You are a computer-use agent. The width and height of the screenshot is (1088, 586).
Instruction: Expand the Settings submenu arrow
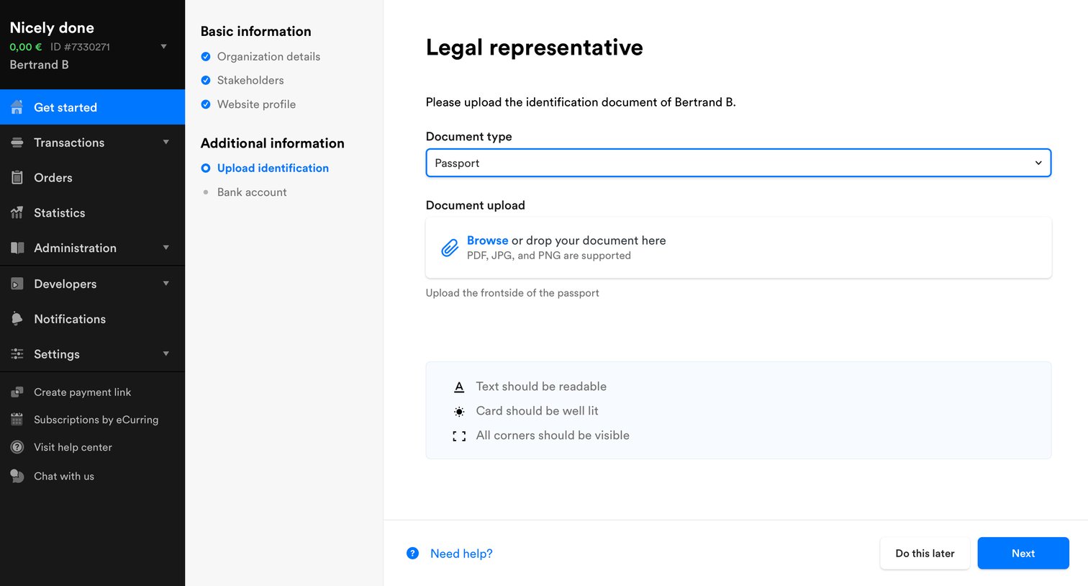166,354
